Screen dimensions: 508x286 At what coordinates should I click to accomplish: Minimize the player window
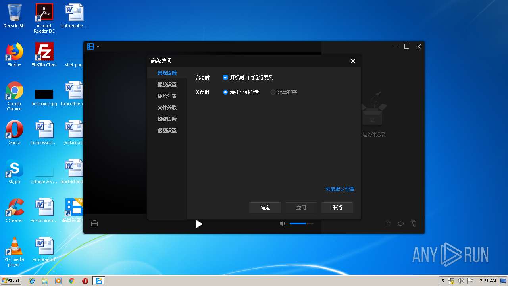coord(395,46)
